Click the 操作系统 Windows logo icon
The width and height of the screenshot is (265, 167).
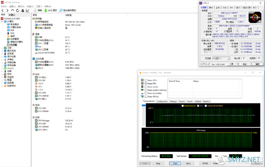(5, 51)
